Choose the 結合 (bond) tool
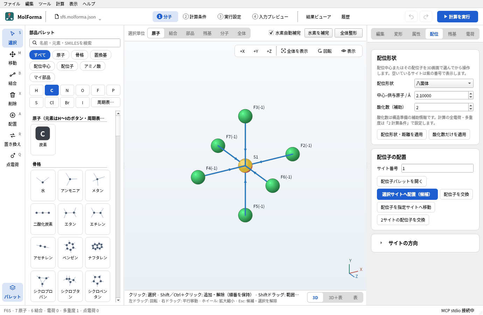Viewport: 483px width, 315px height. pos(13,78)
